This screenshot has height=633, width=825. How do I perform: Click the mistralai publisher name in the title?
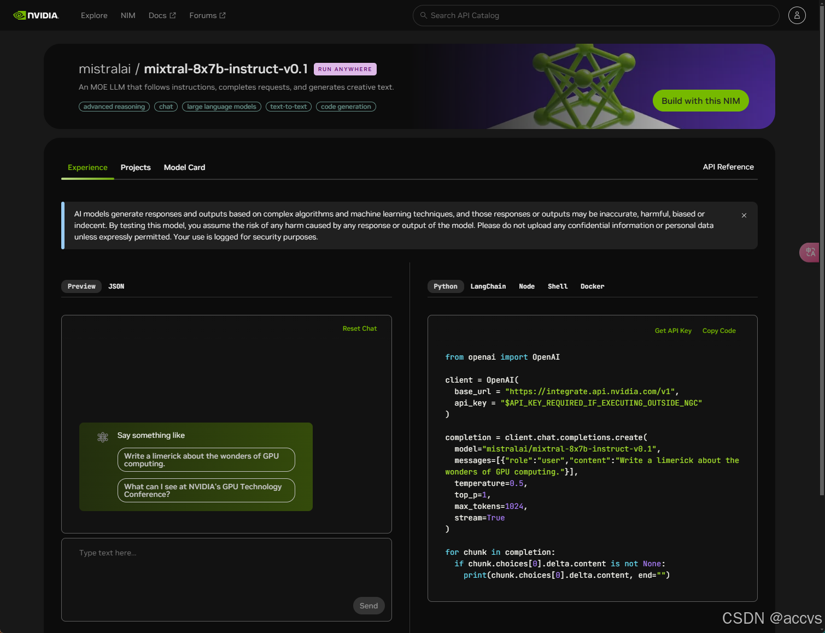pyautogui.click(x=105, y=69)
